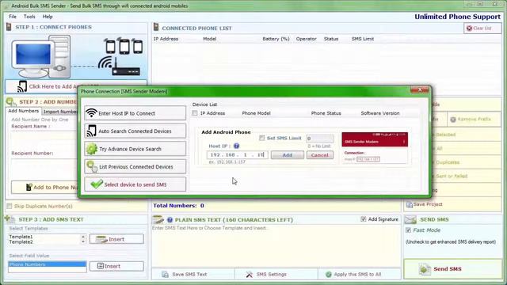This screenshot has height=285, width=507.
Task: Click the Operator column header
Action: 307,39
